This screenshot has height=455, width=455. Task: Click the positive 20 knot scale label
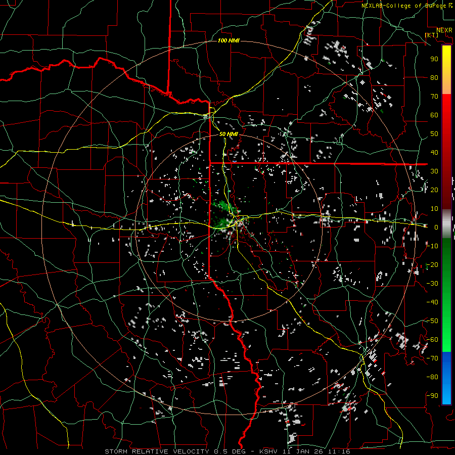434,190
